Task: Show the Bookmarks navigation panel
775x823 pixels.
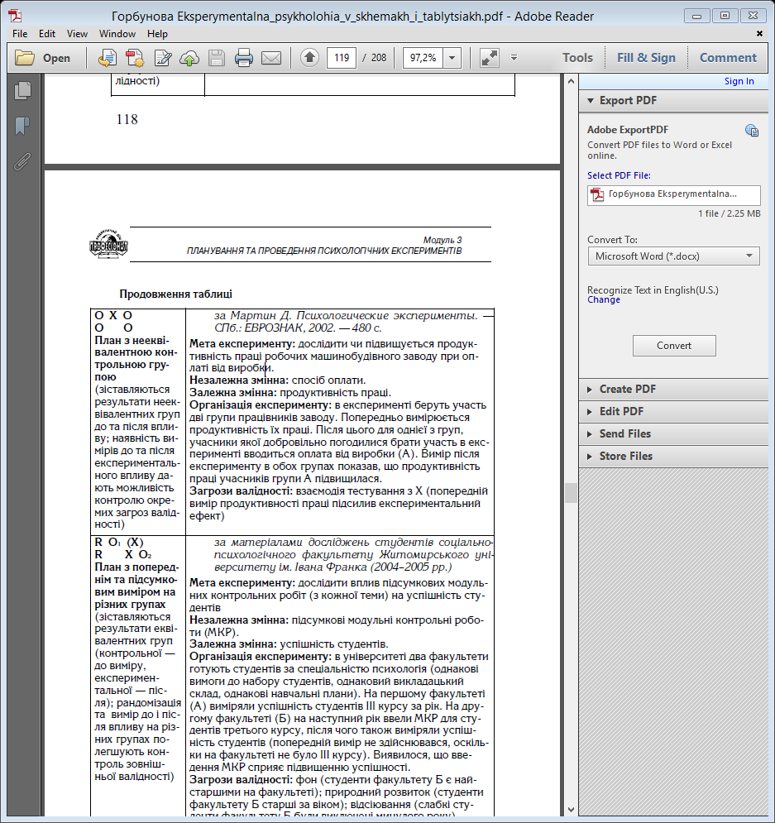Action: (22, 126)
